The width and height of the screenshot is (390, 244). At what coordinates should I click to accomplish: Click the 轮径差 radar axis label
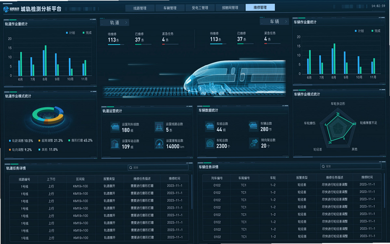tap(318, 150)
